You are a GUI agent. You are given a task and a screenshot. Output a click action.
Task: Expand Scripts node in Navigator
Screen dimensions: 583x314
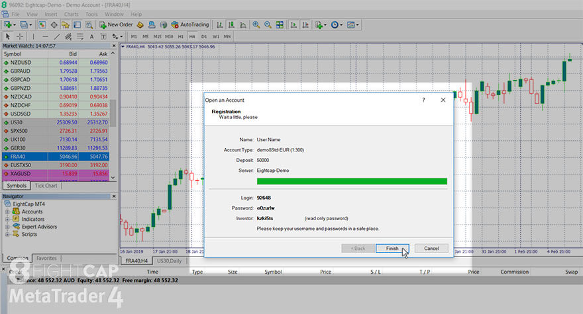click(7, 234)
